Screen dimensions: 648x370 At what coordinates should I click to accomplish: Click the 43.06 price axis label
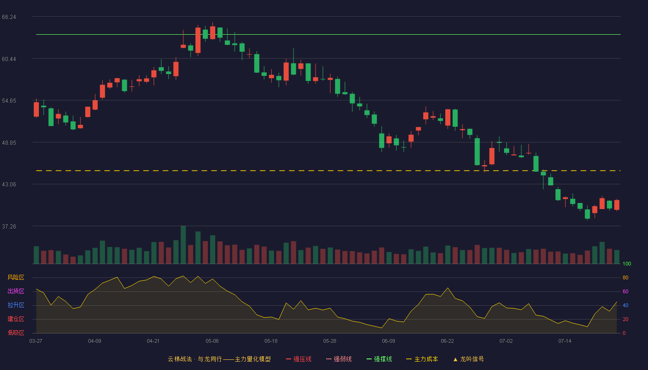click(x=9, y=185)
